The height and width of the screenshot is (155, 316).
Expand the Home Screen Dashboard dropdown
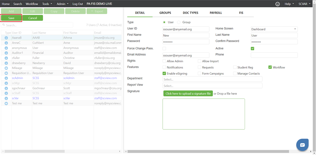(274, 29)
